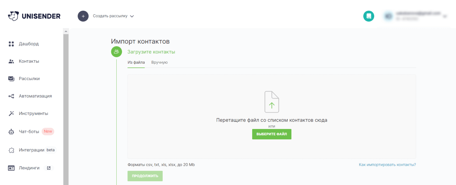This screenshot has width=456, height=185.
Task: Click the ВЫБЕРИТЕ ФАЙЛ button
Action: (x=272, y=134)
